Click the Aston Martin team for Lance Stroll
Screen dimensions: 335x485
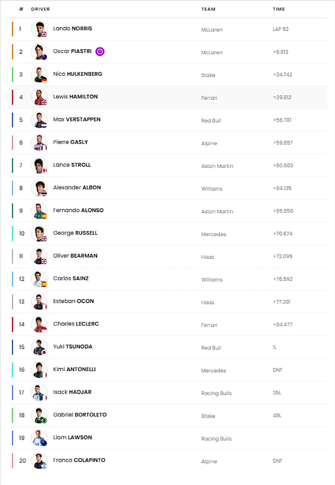[x=217, y=166]
